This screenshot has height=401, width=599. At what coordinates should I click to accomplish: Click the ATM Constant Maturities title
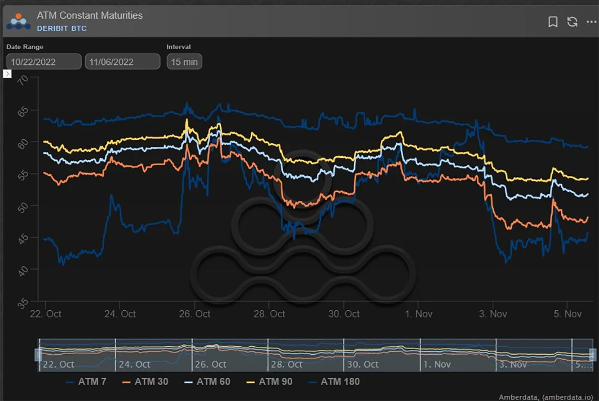(x=90, y=15)
